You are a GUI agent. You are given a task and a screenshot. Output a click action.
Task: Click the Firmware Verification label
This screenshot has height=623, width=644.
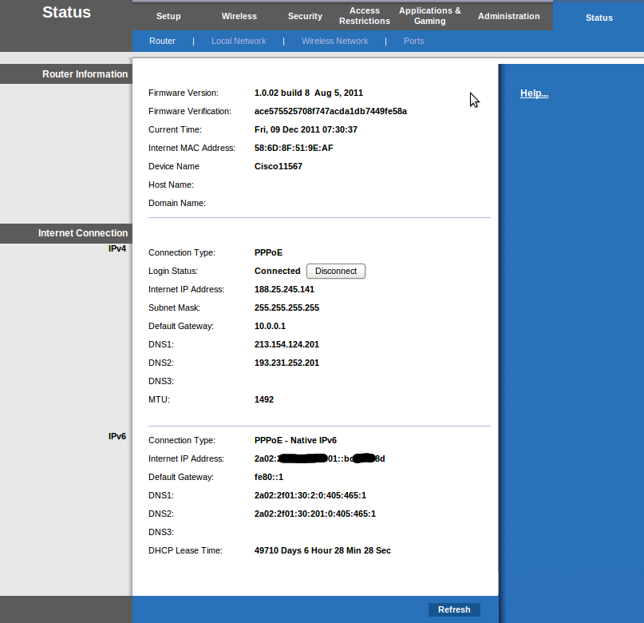pos(190,111)
